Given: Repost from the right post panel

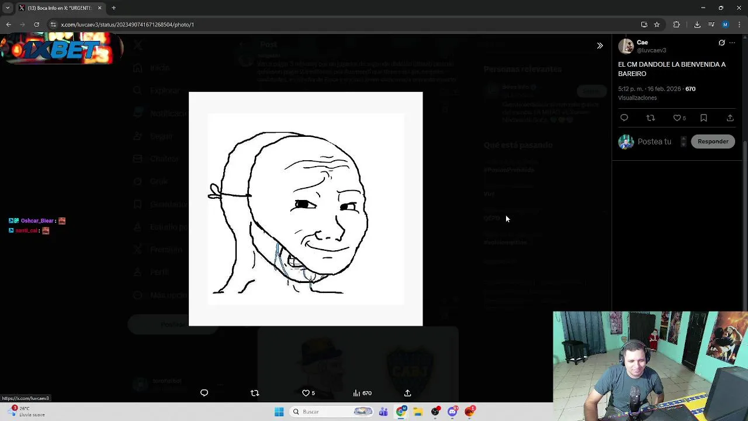Looking at the screenshot, I should pyautogui.click(x=650, y=118).
